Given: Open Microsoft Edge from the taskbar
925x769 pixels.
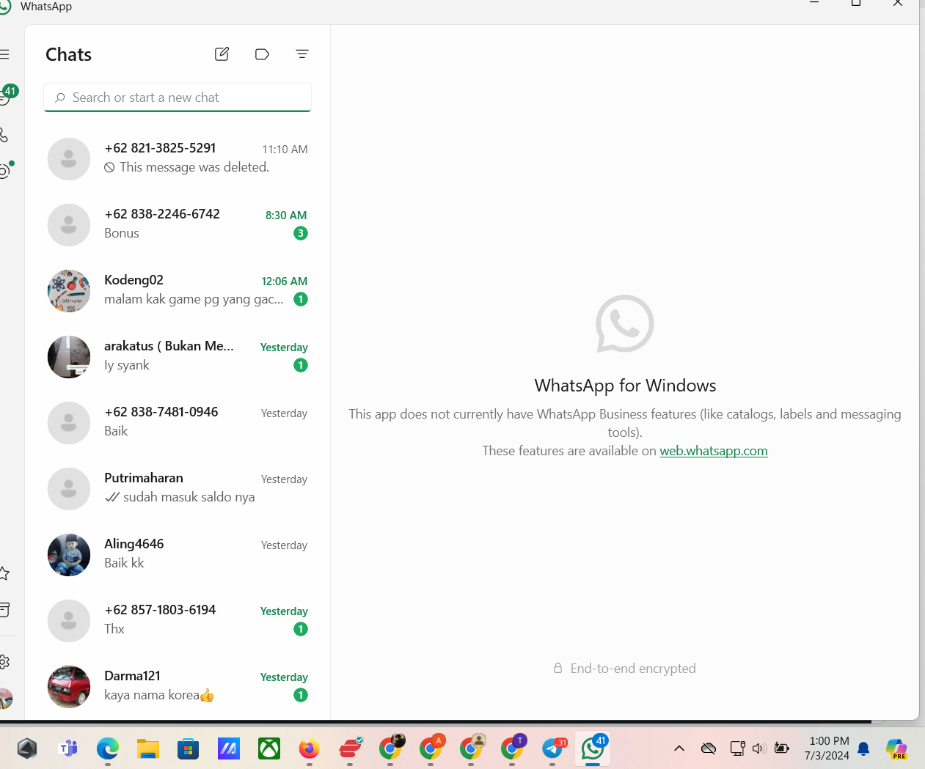Looking at the screenshot, I should pyautogui.click(x=108, y=748).
